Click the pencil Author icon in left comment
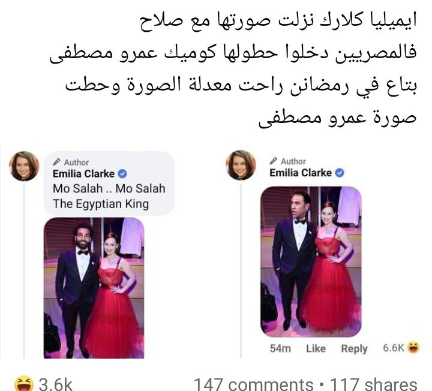Image resolution: width=432 pixels, height=391 pixels. coord(56,162)
